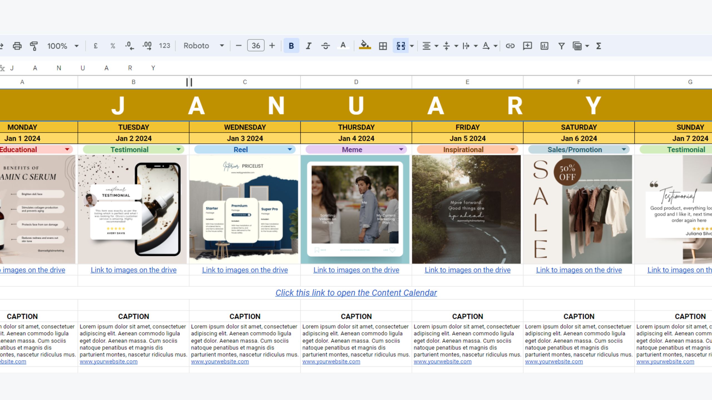Click the font size field showing 36
712x400 pixels.
(x=256, y=46)
